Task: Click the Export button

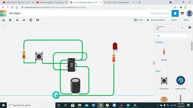Action: click(174, 20)
